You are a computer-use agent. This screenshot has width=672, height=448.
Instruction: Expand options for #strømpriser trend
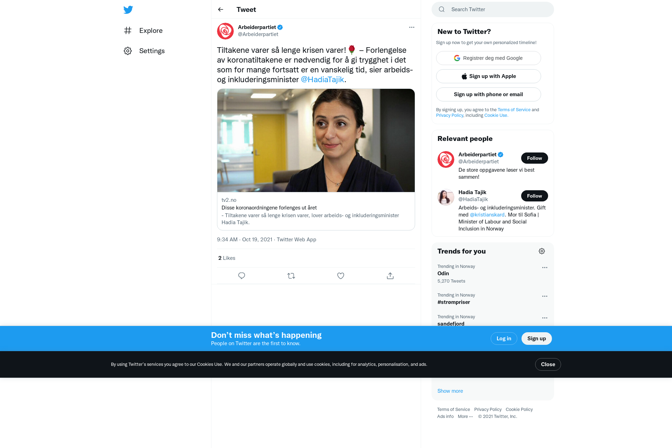pyautogui.click(x=545, y=296)
